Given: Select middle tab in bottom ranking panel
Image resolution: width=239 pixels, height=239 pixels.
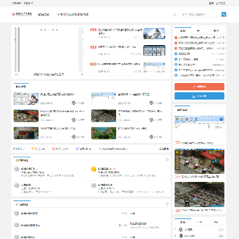Looking at the screenshot, I should click(199, 222).
